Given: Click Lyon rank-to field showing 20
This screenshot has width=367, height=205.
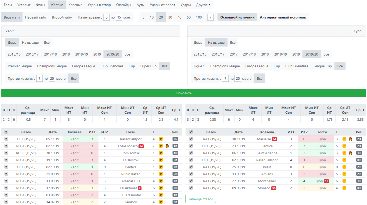Looking at the screenshot, I should click(238, 78).
